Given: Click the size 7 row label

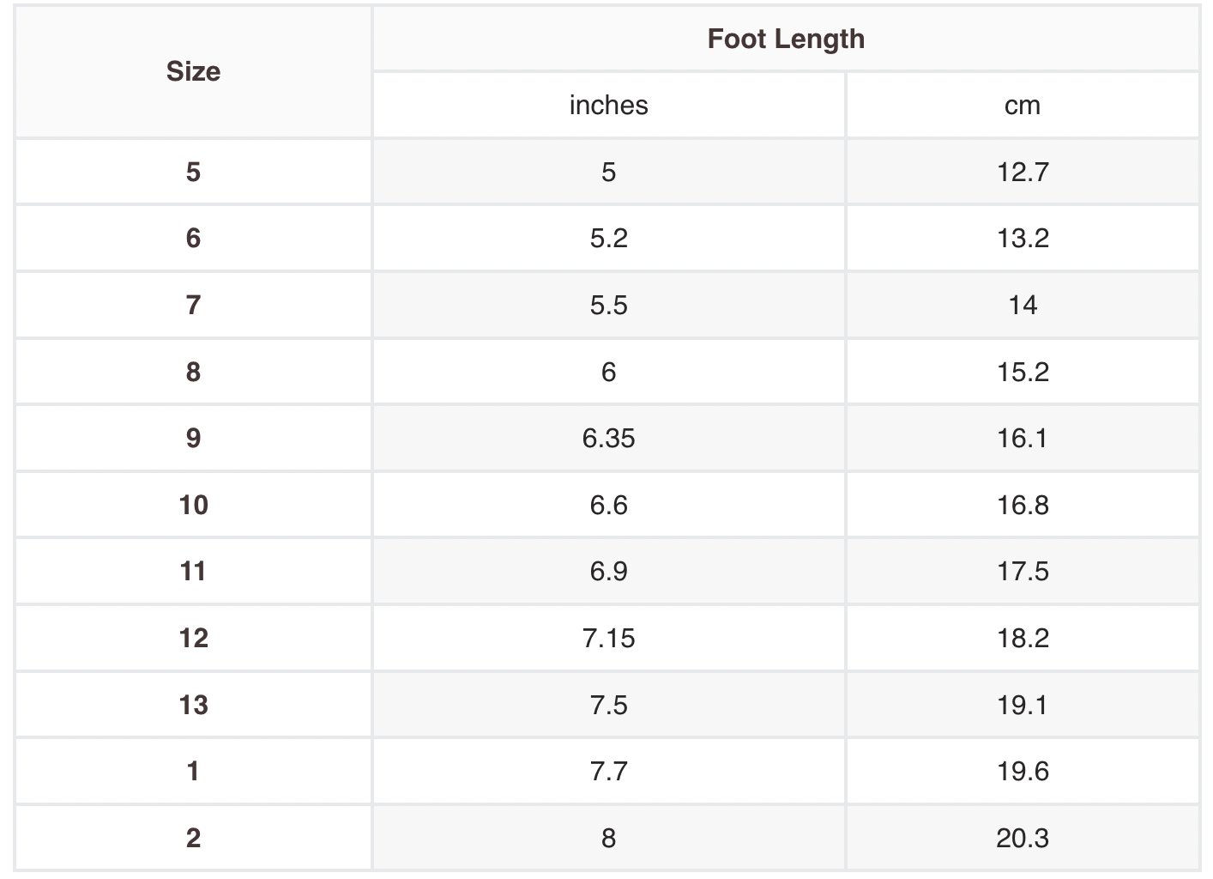Looking at the screenshot, I should click(193, 305).
